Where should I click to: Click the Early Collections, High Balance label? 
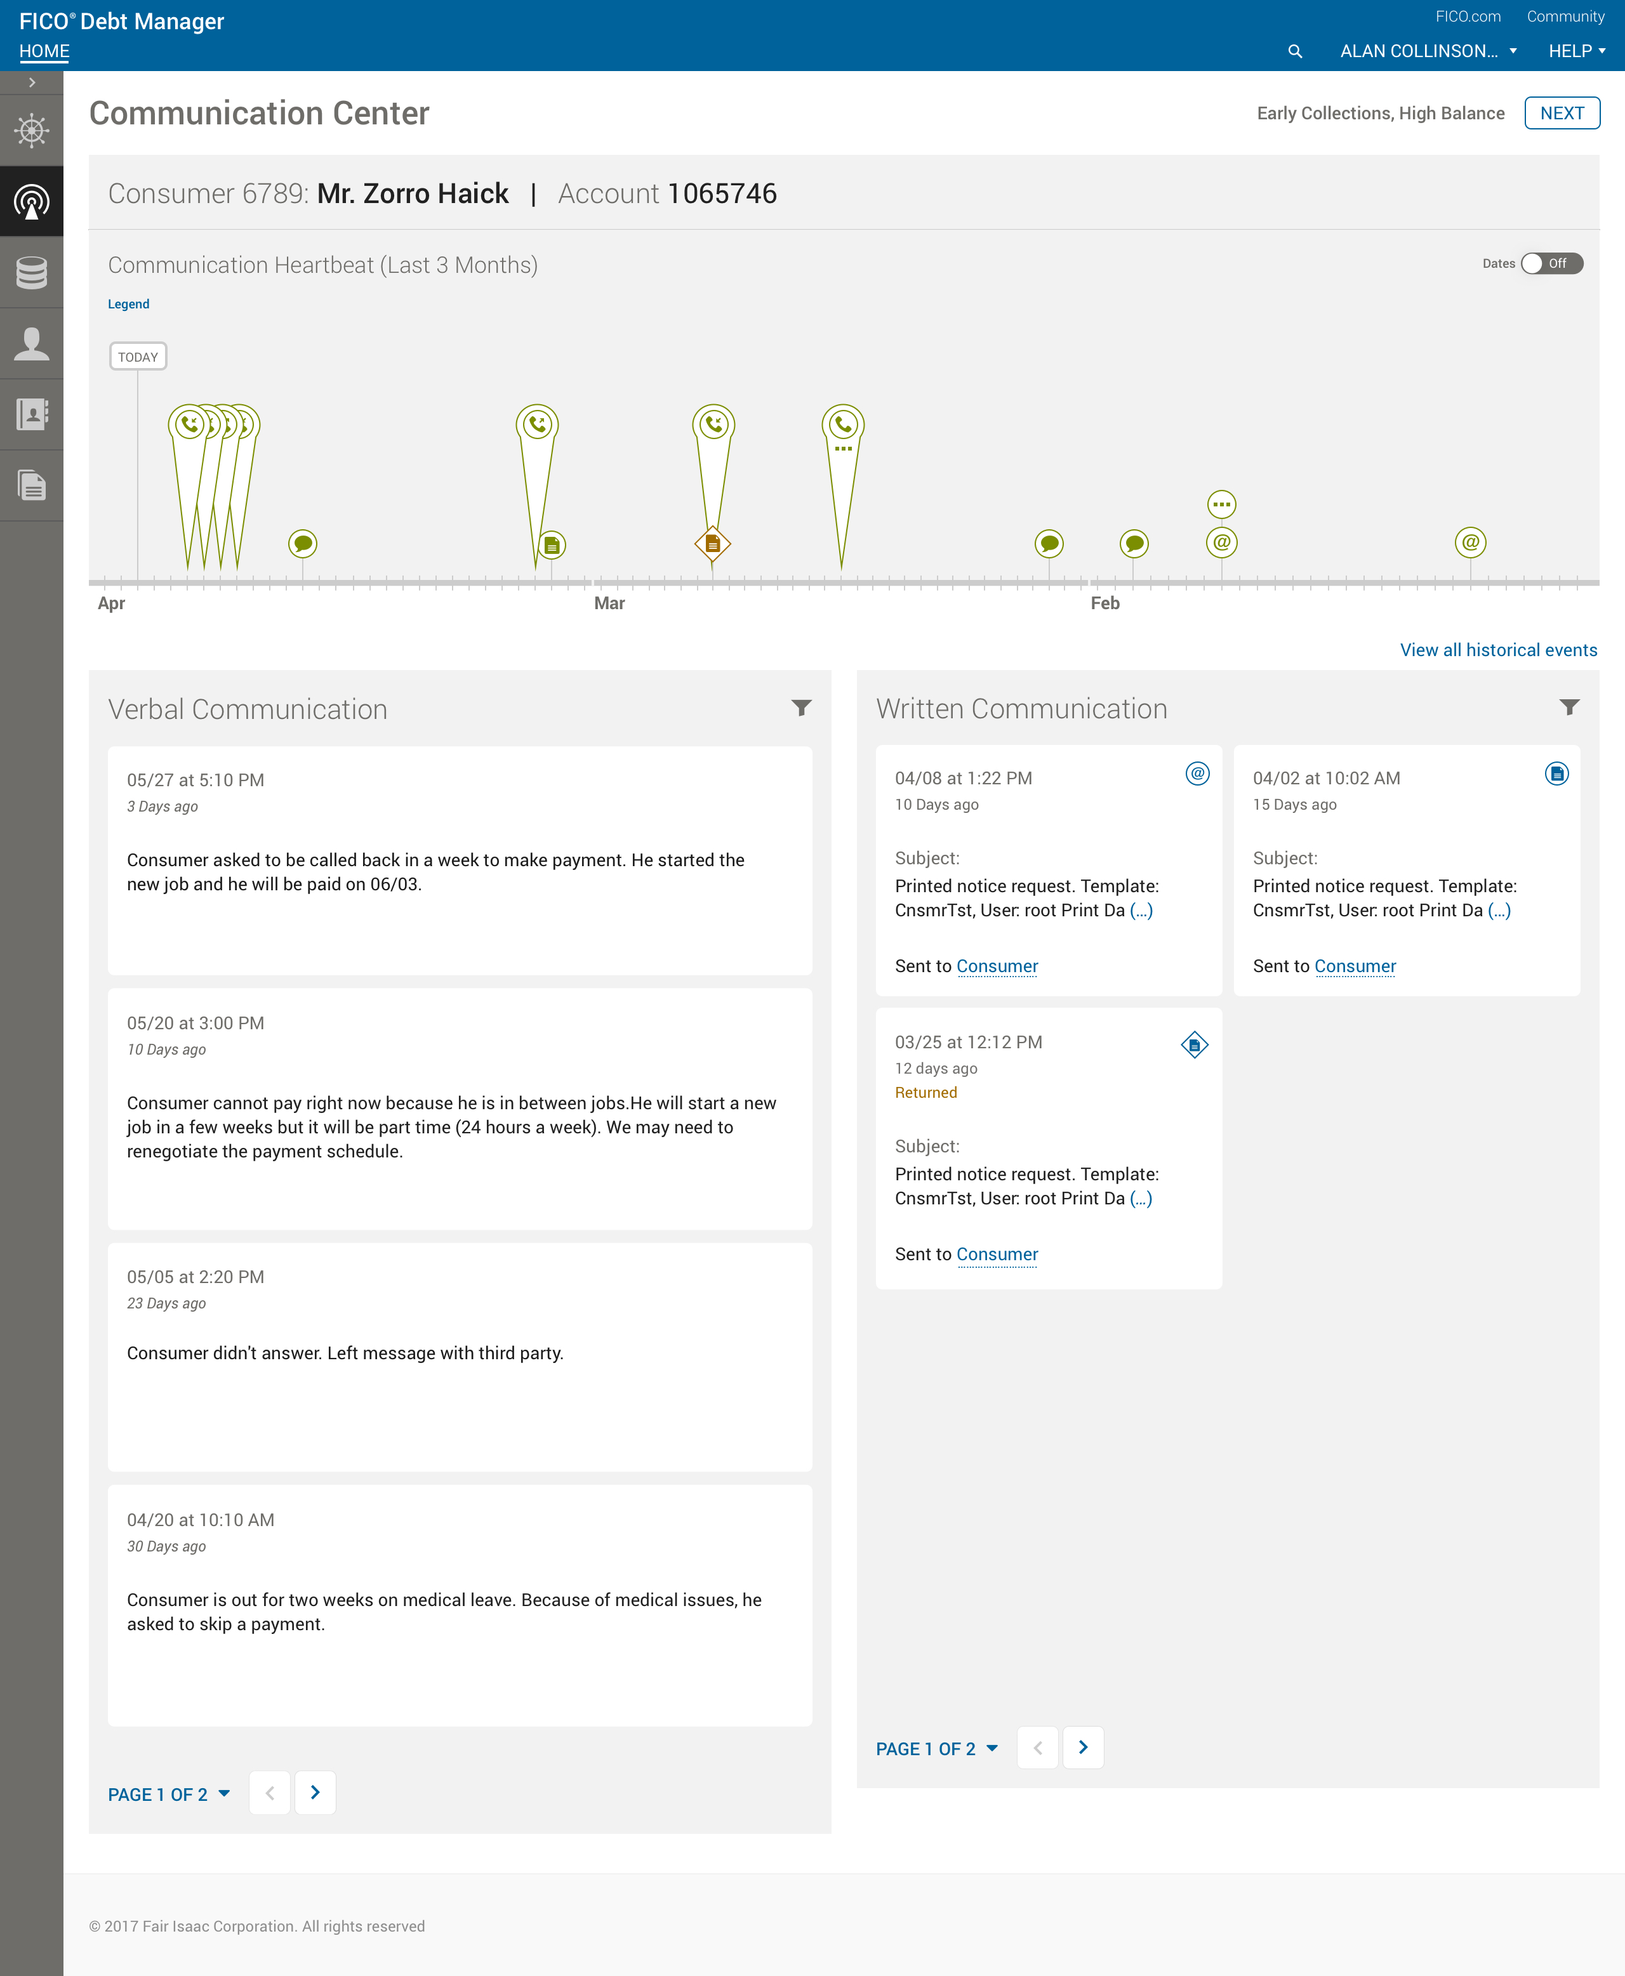1380,113
